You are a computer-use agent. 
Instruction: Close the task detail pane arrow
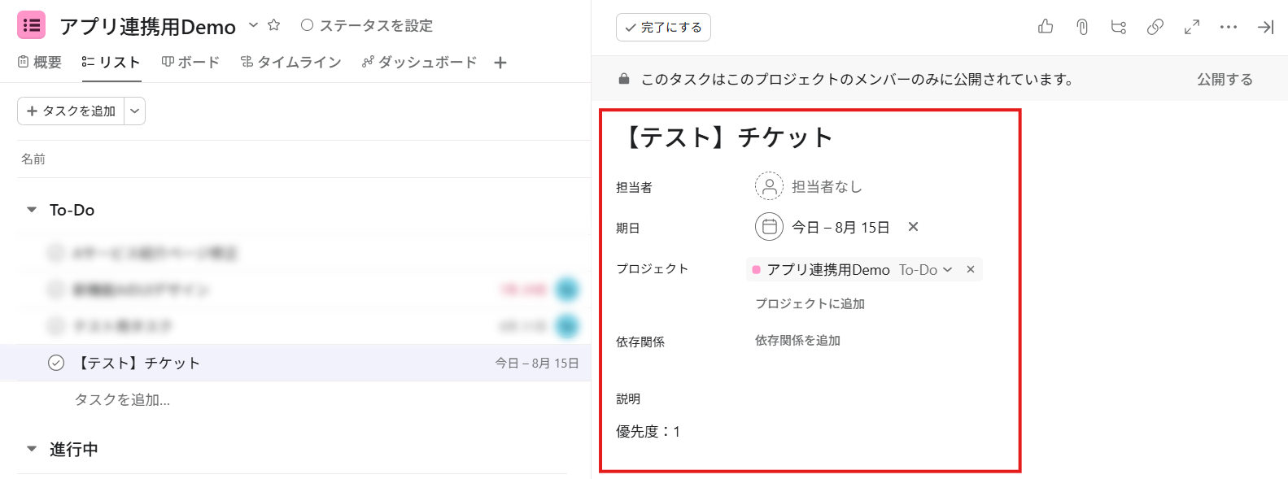tap(1265, 27)
